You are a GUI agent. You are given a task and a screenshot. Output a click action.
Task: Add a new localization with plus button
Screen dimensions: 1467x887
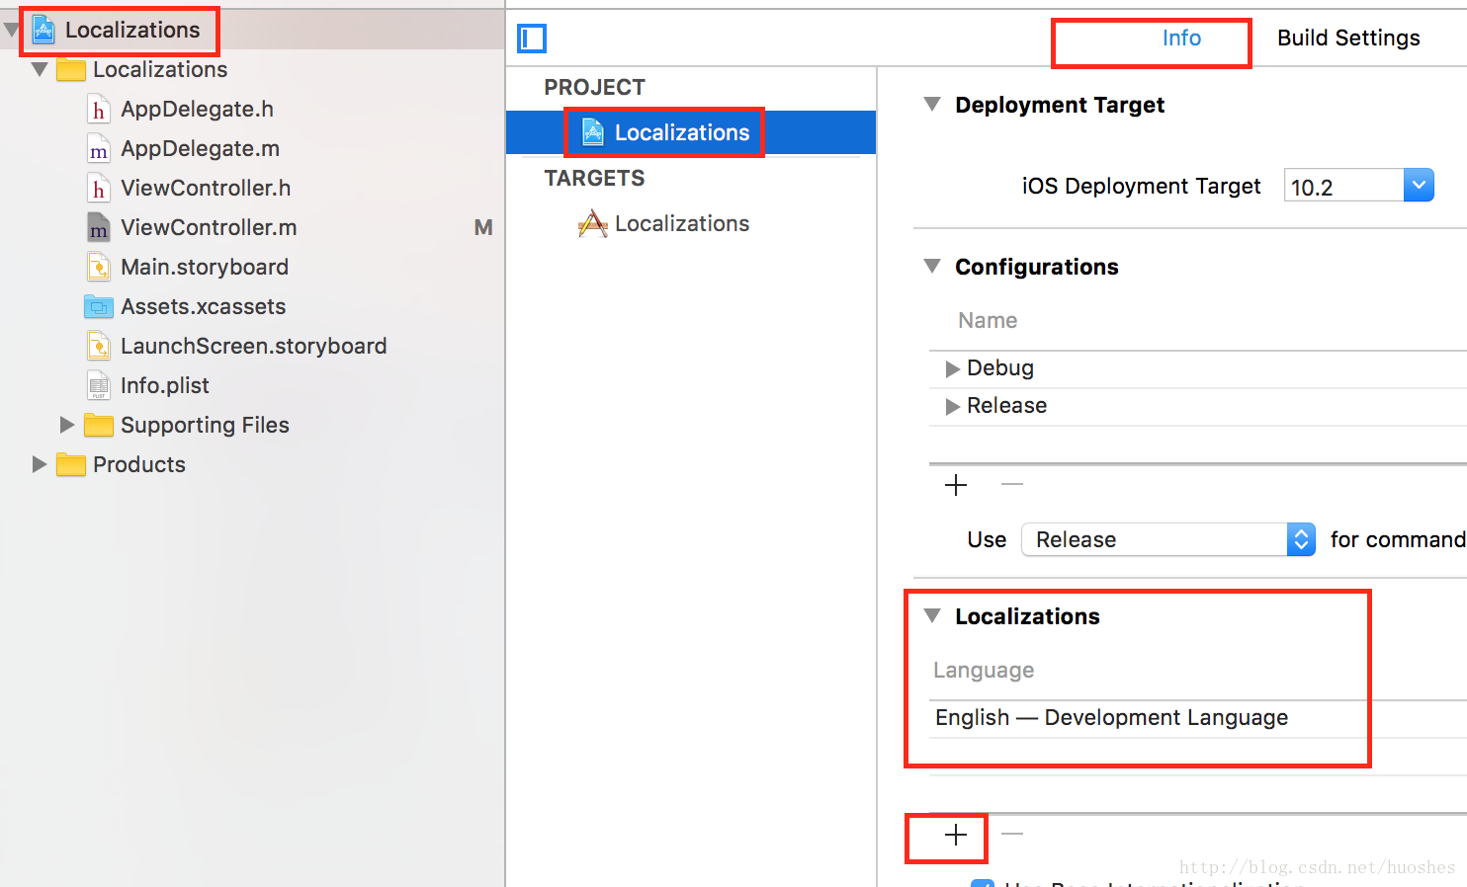point(956,835)
